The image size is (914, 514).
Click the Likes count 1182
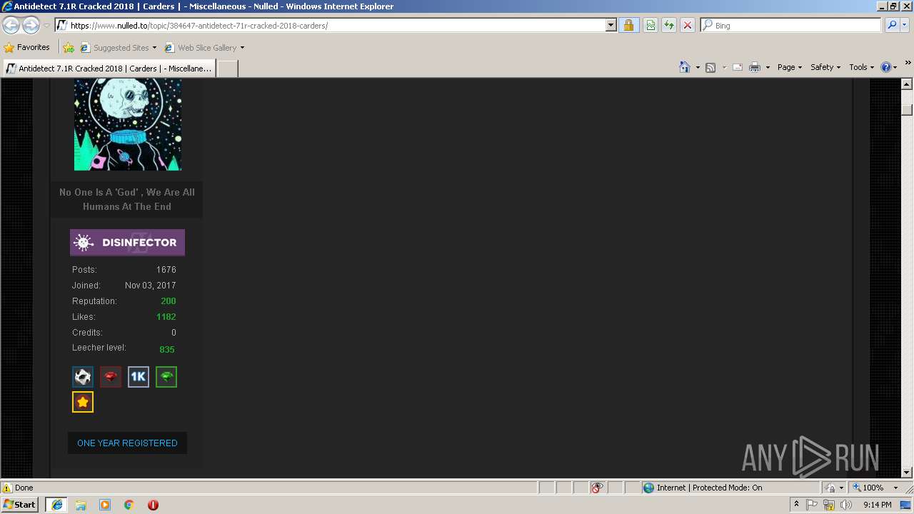pos(166,317)
